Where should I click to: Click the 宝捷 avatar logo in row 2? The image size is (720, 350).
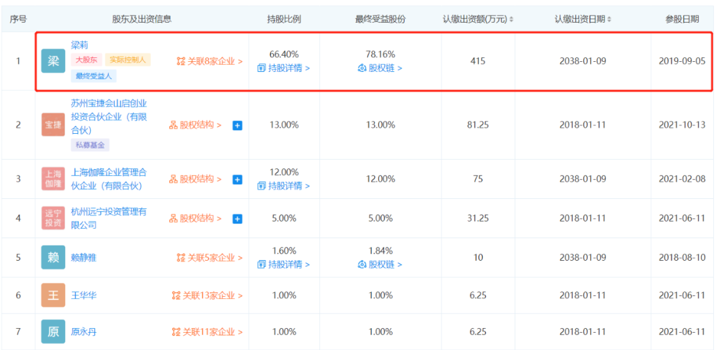click(x=53, y=124)
